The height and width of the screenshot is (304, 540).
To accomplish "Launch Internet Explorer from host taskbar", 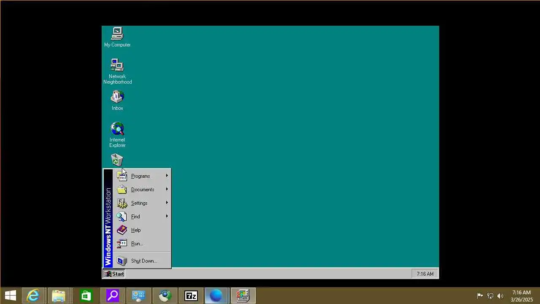I will point(33,296).
